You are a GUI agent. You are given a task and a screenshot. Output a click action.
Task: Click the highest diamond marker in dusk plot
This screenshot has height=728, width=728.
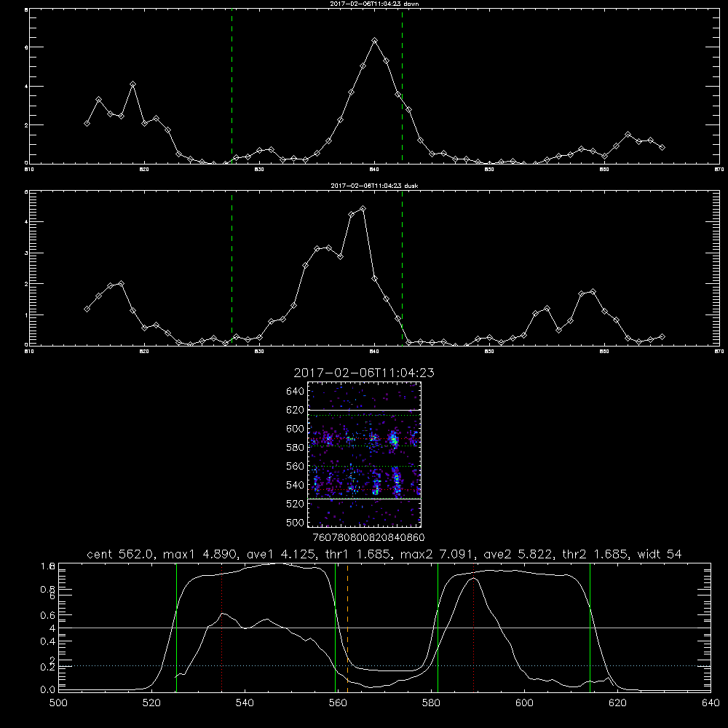coord(363,208)
